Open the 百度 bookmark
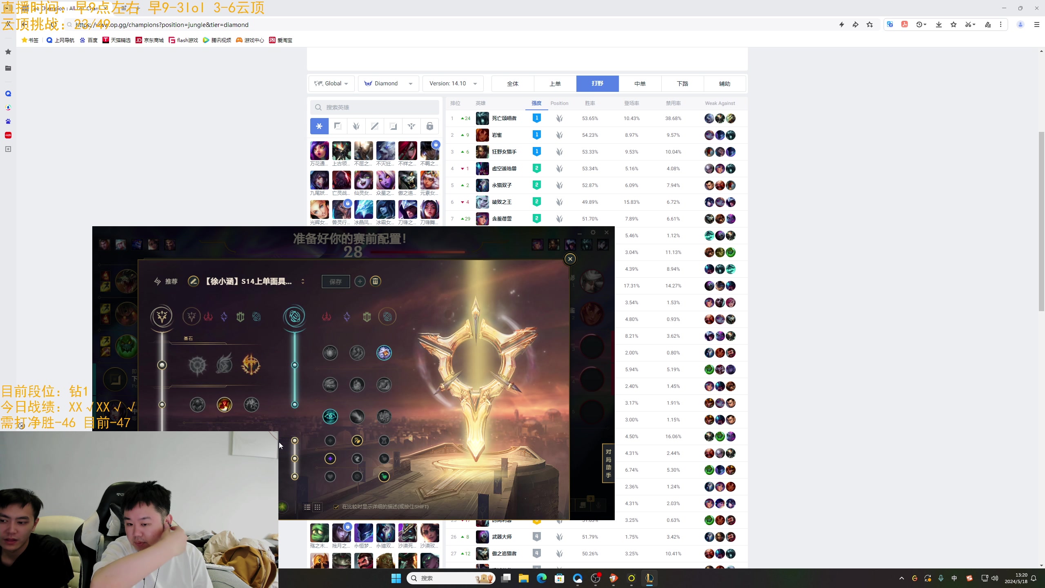 89,40
